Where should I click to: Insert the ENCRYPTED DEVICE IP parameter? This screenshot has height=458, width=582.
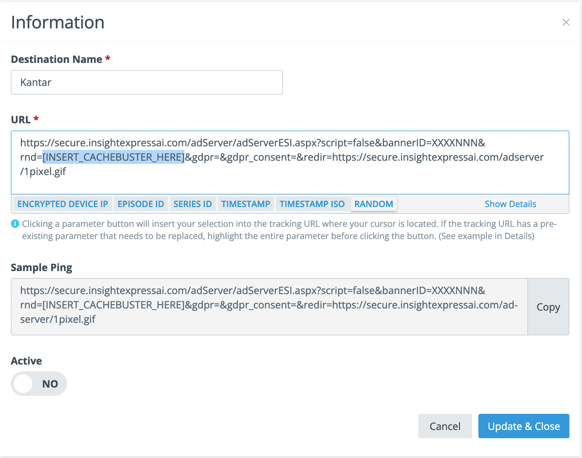(x=63, y=204)
